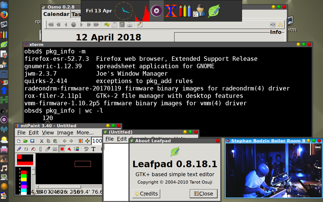Go to next day in Osmo
Screen dimensions: 323x202
coord(81,24)
